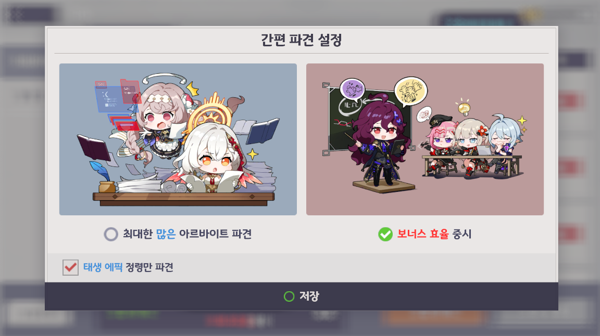Click the yellow speech bubble over the blackboard
The width and height of the screenshot is (600, 336).
(410, 92)
